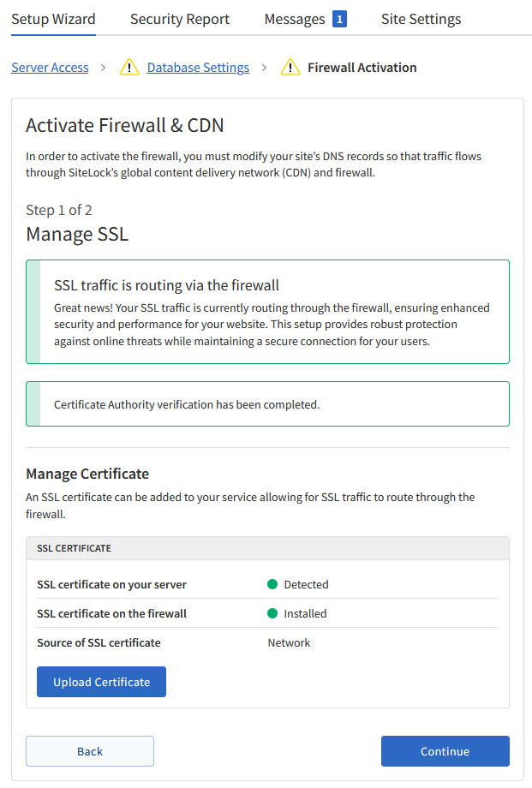Click the warning icon beside Firewall Activation
The width and height of the screenshot is (532, 788).
291,68
